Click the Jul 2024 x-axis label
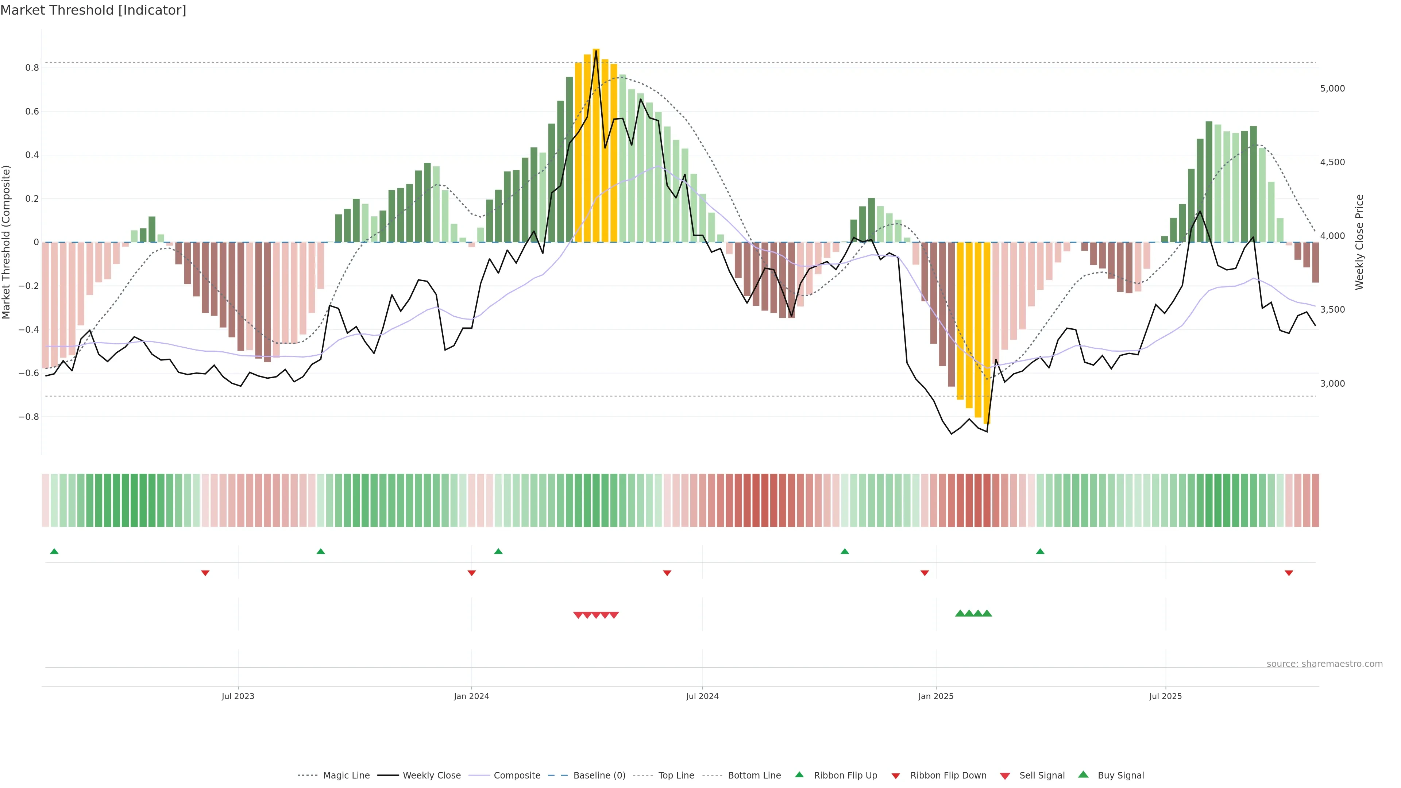 pyautogui.click(x=702, y=696)
